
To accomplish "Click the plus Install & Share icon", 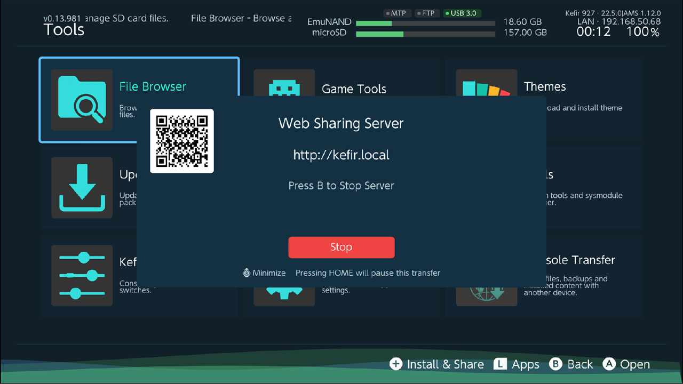I will (x=396, y=364).
